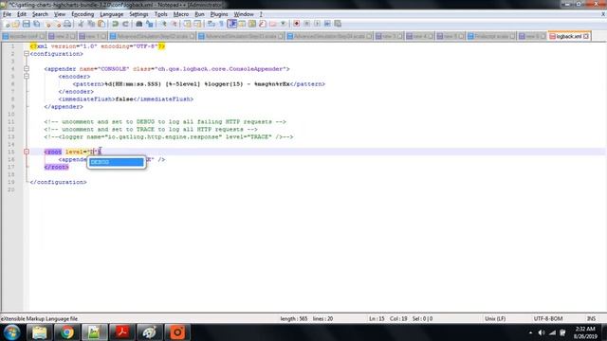Click the Run Macro Multiple Times icon

327,24
